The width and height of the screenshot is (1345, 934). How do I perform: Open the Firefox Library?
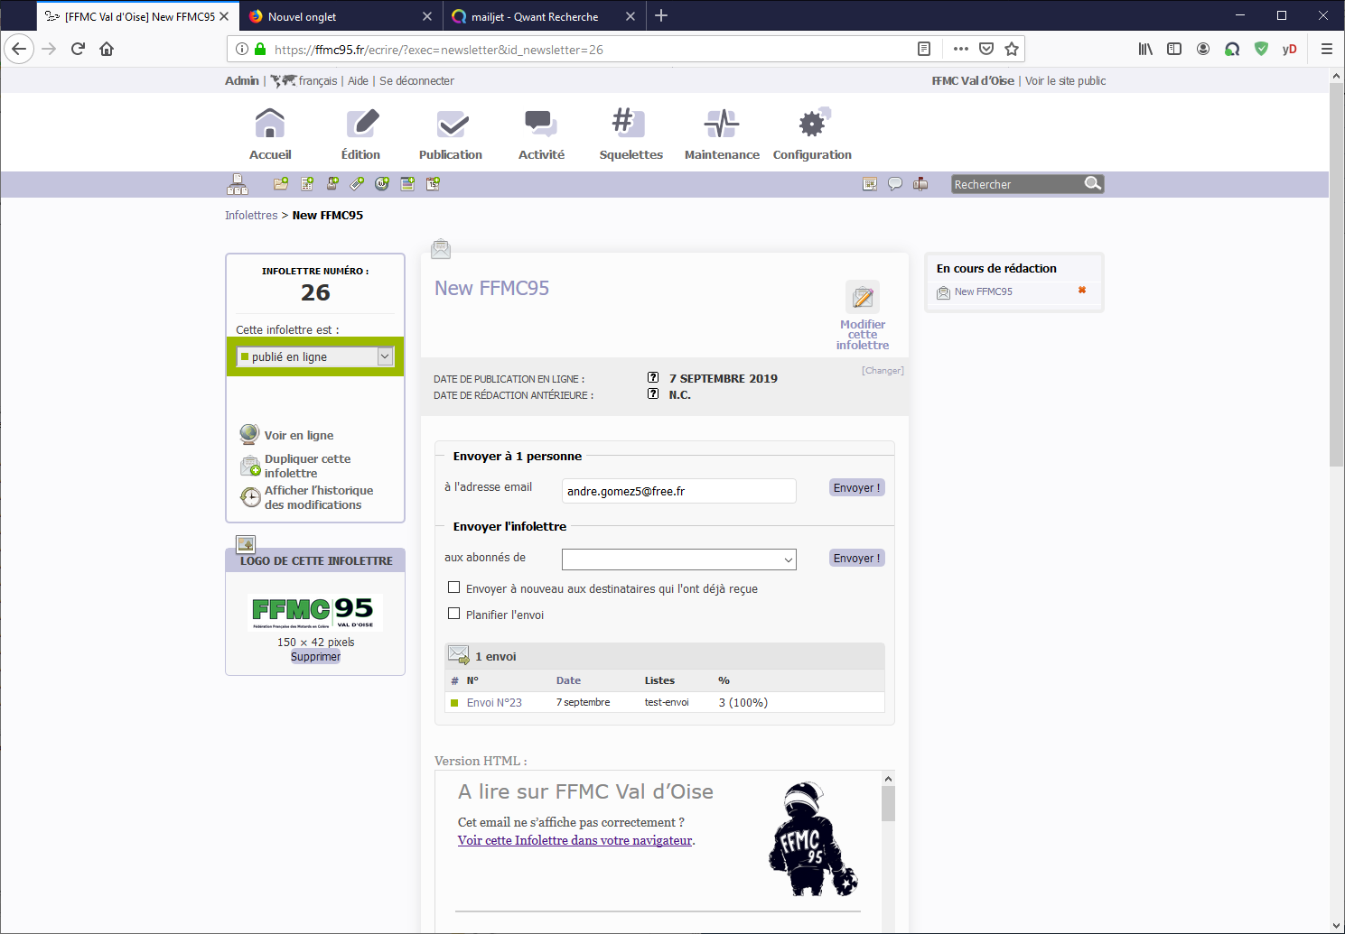click(1145, 49)
